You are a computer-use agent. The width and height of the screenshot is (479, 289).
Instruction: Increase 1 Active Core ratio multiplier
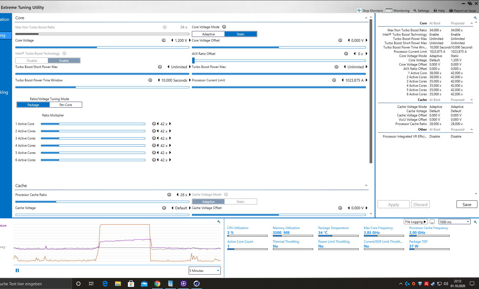(x=170, y=124)
